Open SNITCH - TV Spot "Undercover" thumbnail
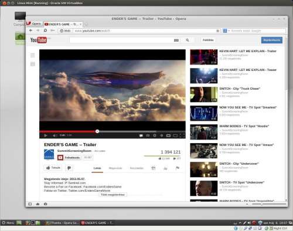 point(204,188)
